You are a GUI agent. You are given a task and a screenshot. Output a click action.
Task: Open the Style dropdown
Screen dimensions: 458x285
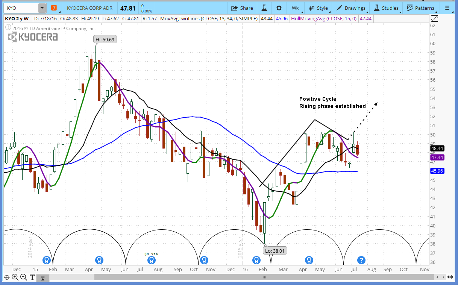coord(318,8)
